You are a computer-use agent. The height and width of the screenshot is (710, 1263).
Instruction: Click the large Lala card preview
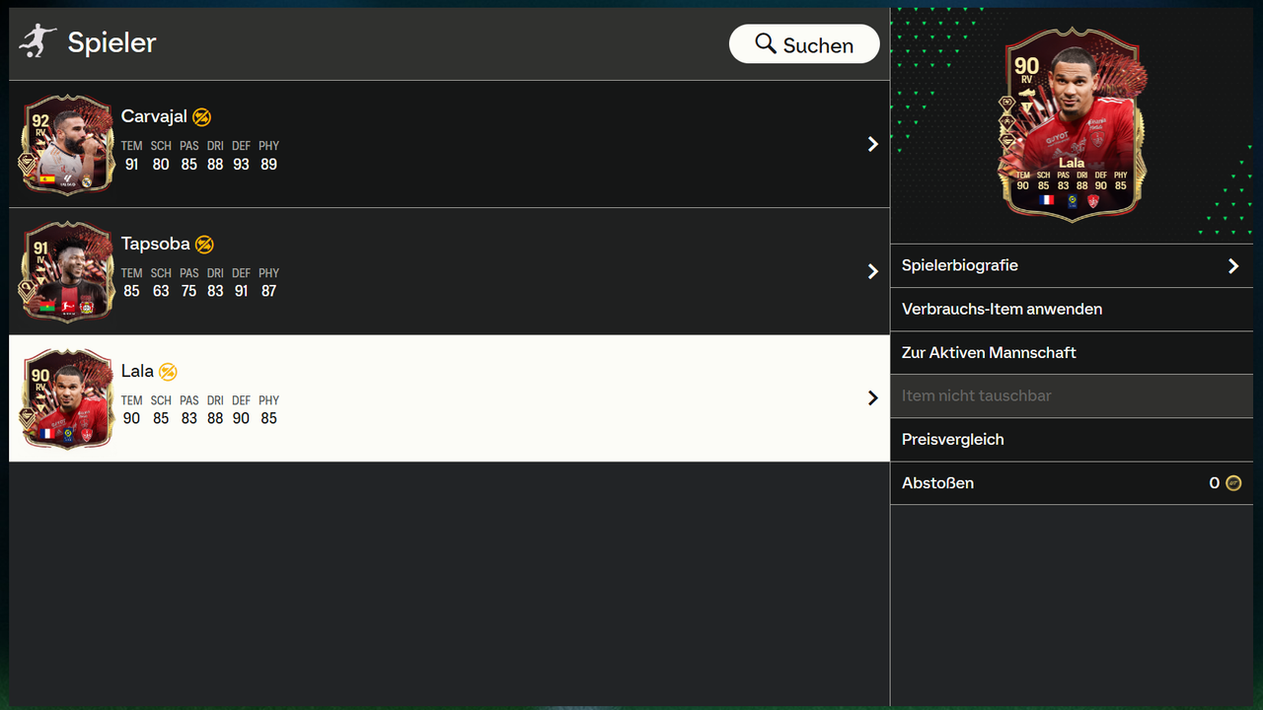[x=1072, y=123]
